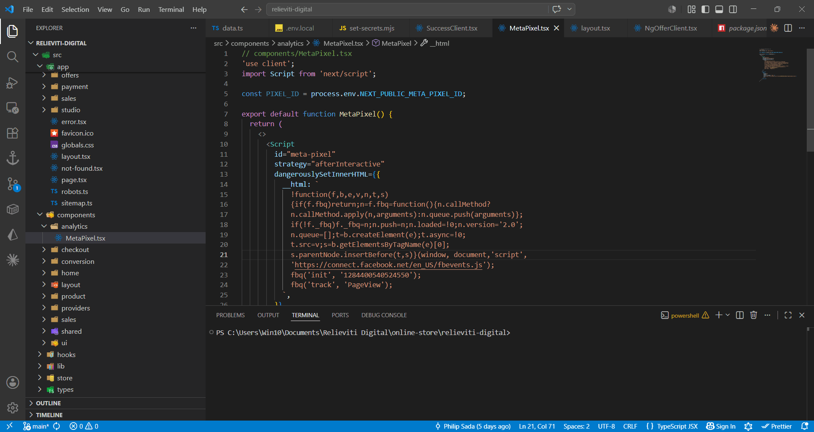Collapse the analytics folder
Image resolution: width=814 pixels, height=432 pixels.
(44, 226)
